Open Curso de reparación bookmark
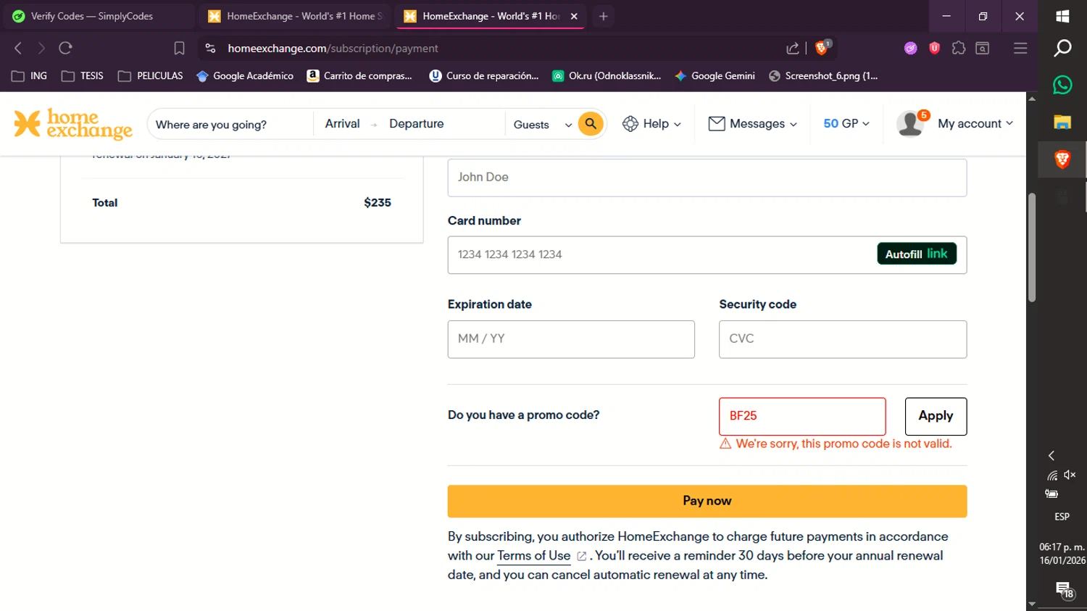This screenshot has height=611, width=1087. [x=484, y=75]
